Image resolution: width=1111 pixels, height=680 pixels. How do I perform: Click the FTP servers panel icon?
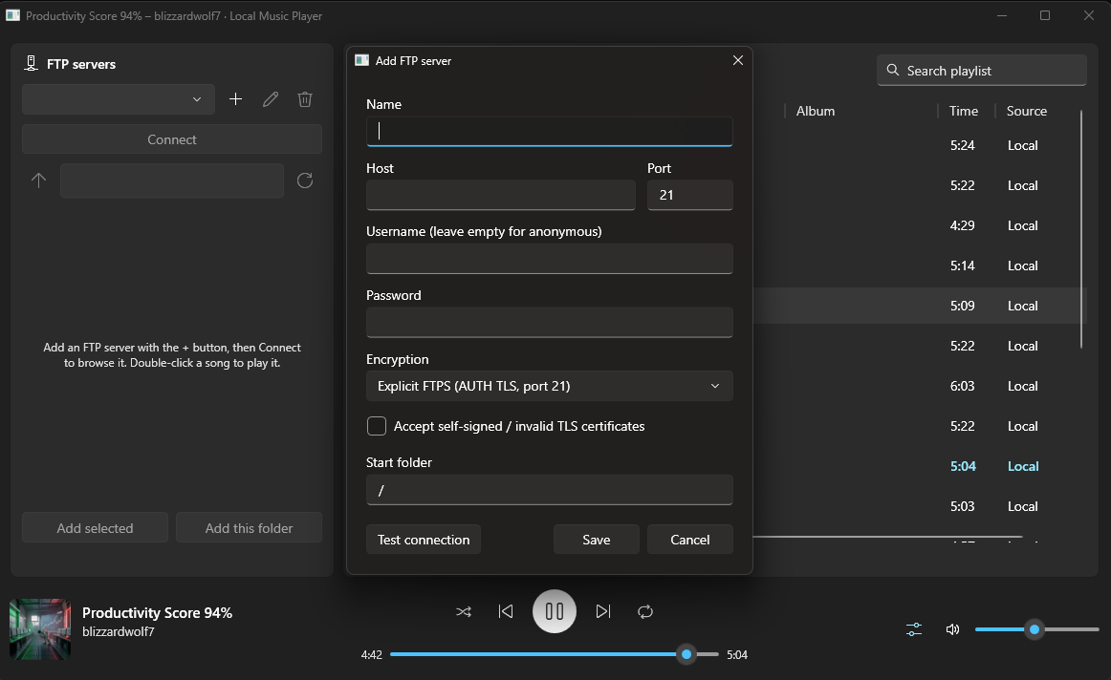tap(32, 64)
